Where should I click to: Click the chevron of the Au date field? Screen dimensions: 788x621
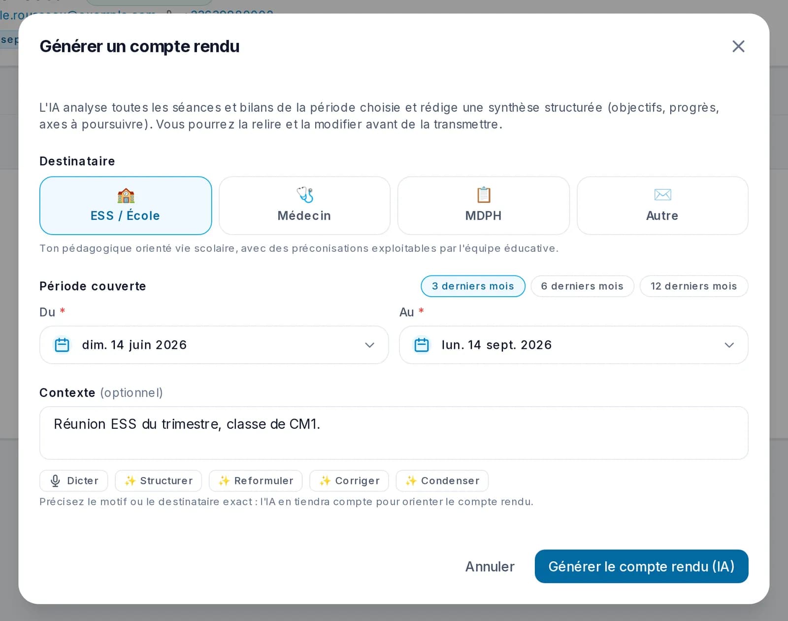pyautogui.click(x=729, y=345)
